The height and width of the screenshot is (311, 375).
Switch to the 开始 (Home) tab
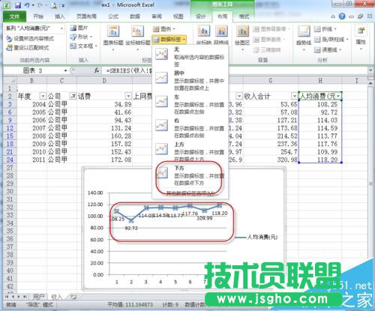(x=38, y=16)
